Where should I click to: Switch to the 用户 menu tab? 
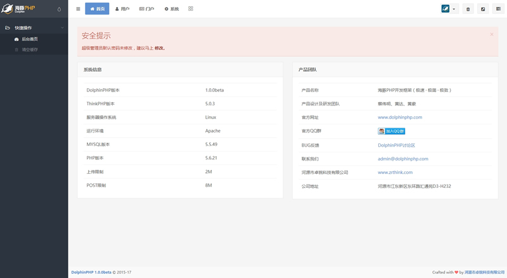coord(122,9)
